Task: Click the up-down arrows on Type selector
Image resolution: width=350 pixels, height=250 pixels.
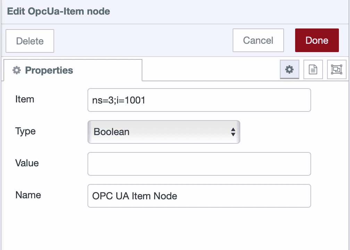Action: click(233, 132)
